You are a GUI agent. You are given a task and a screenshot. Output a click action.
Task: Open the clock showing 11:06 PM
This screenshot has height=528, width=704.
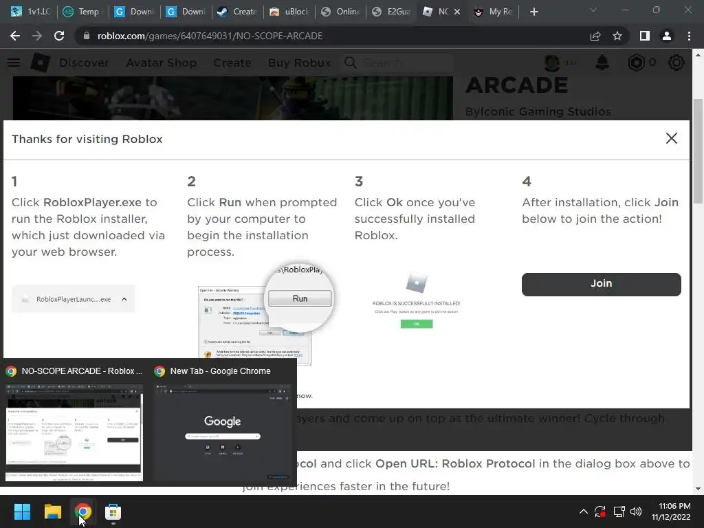click(x=671, y=511)
